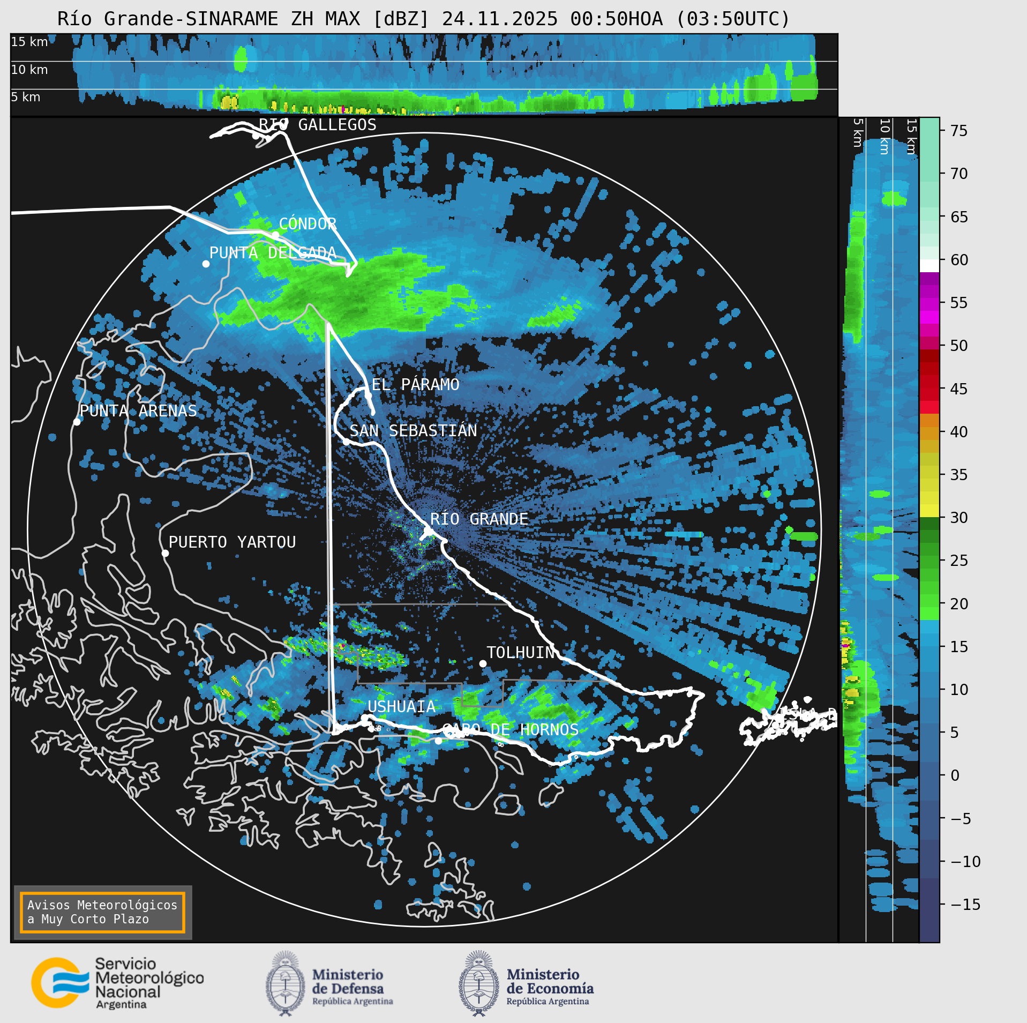This screenshot has width=1027, height=1023.
Task: Click the radar title text at top
Action: tap(423, 19)
